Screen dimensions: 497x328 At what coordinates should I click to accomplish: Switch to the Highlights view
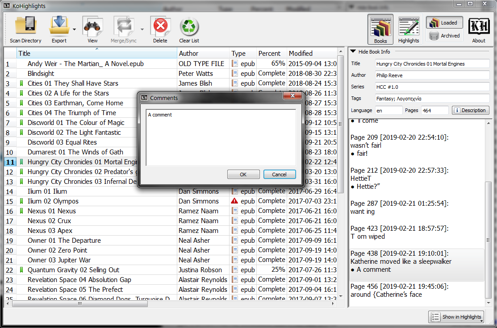(409, 29)
